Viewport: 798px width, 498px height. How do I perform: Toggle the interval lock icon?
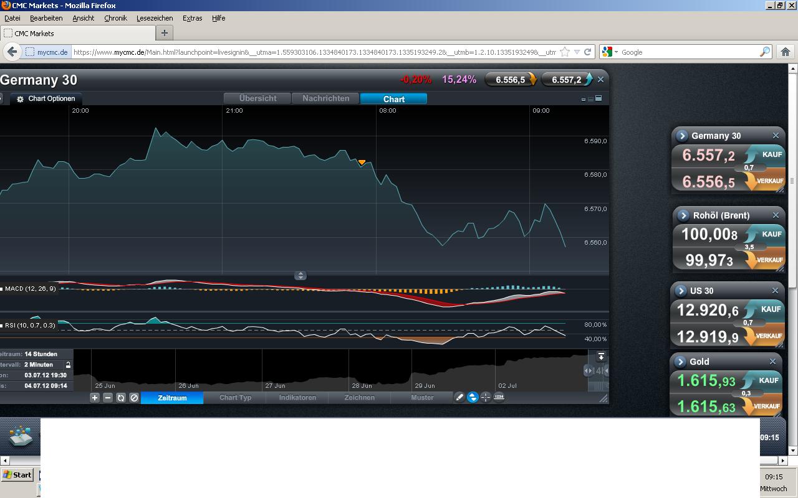68,365
